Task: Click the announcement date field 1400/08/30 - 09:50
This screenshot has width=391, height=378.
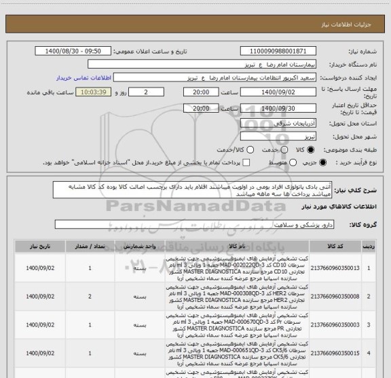Action: click(x=73, y=51)
